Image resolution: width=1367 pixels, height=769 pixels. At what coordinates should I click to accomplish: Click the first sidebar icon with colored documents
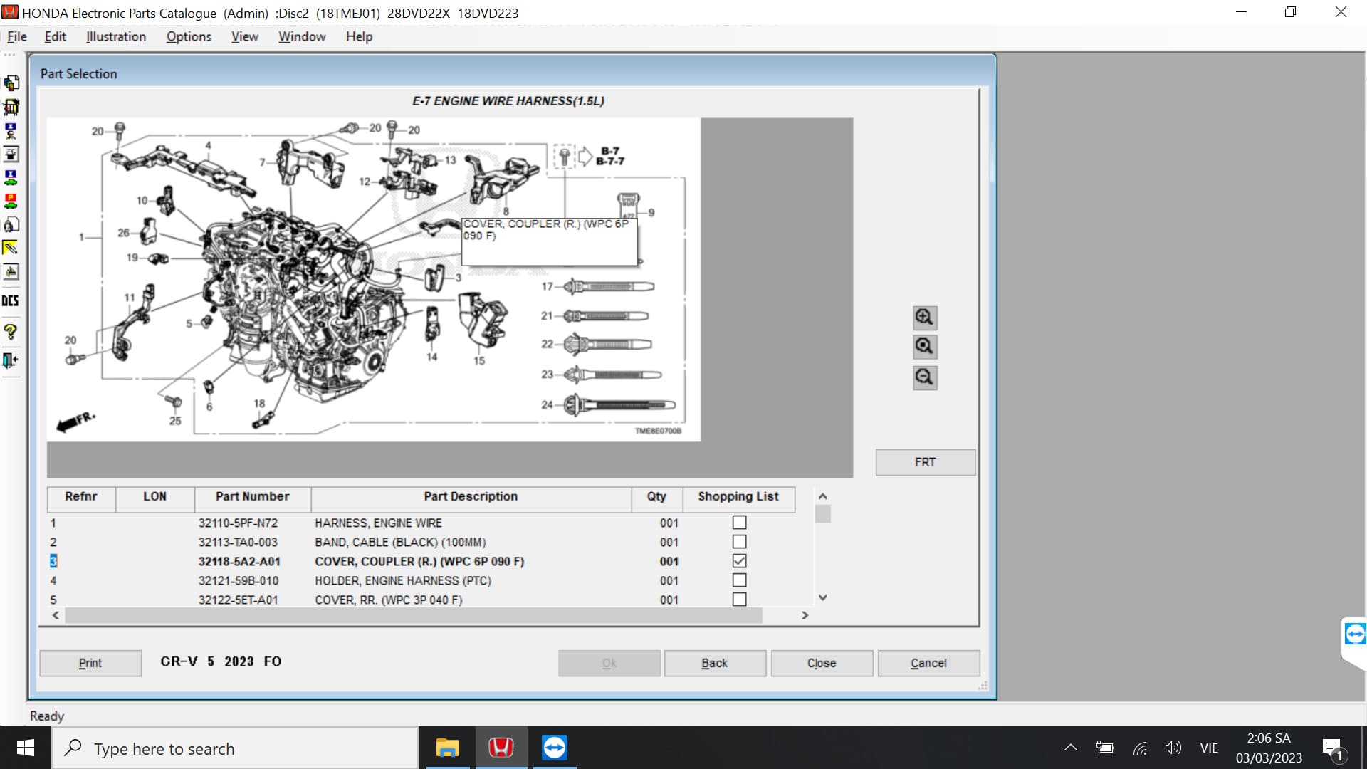11,83
